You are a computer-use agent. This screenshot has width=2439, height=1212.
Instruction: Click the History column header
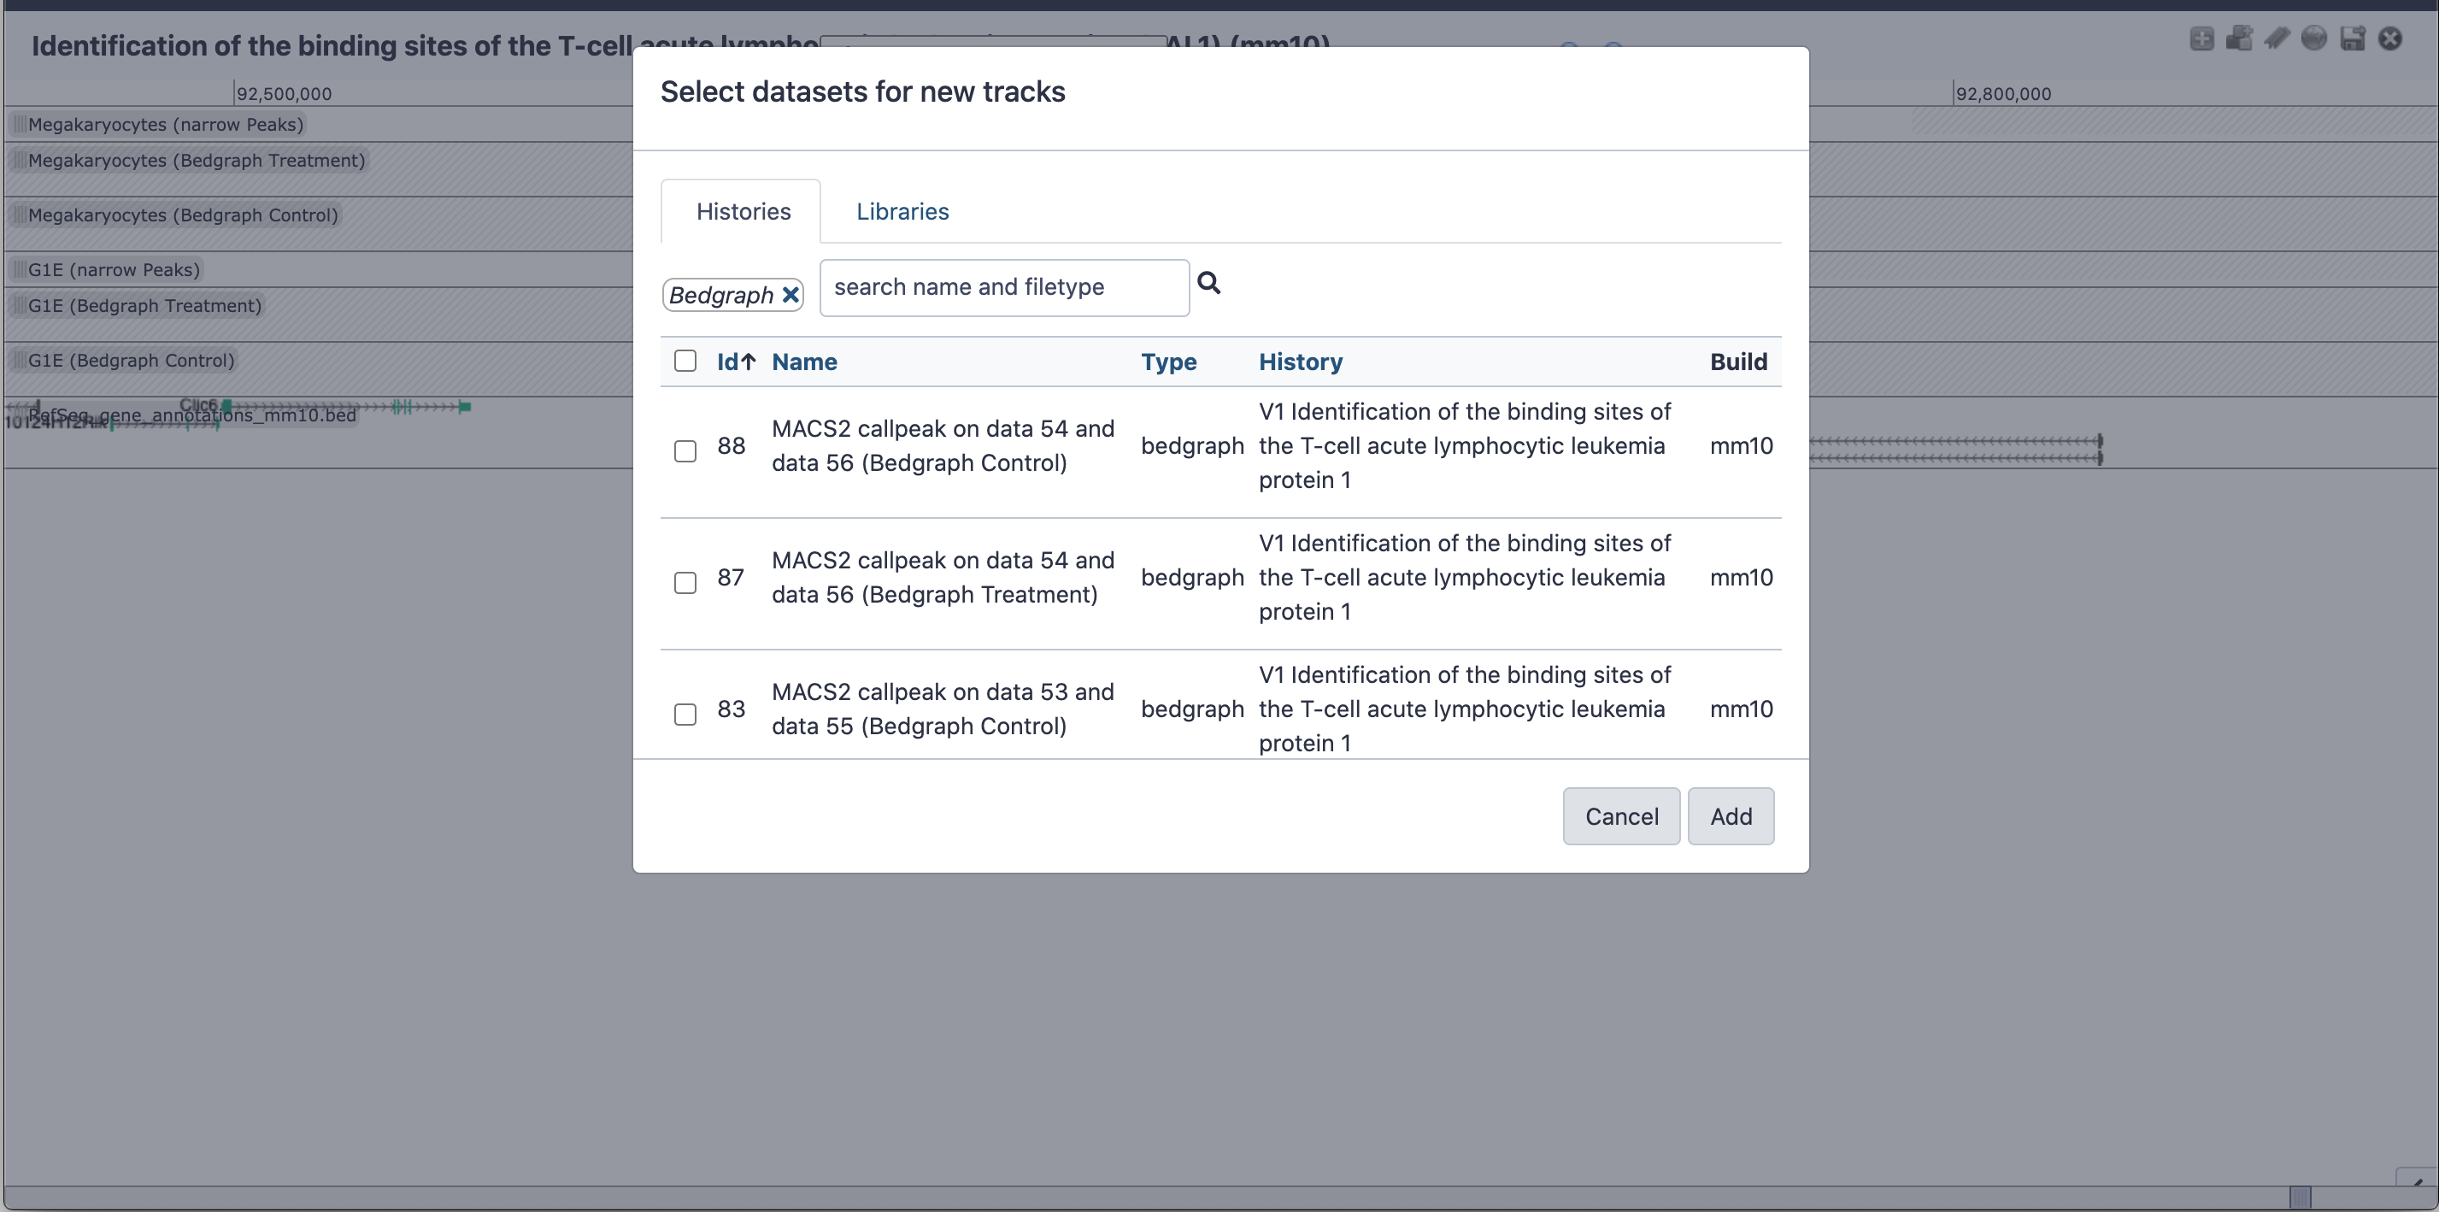1297,361
